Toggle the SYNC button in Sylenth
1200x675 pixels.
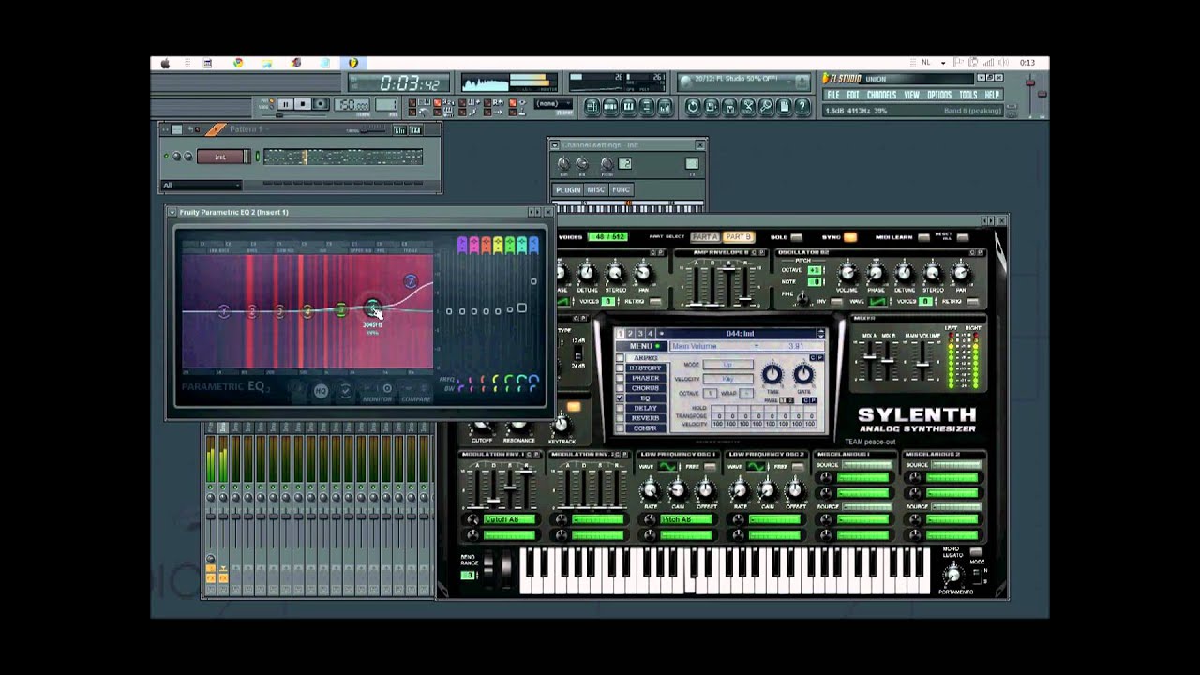click(x=850, y=237)
